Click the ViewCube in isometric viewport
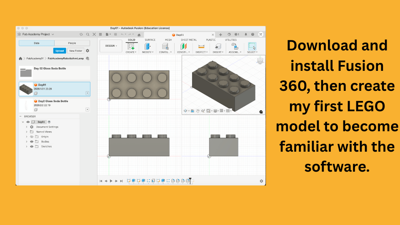Screen dimensions: 400x225 click(x=260, y=60)
